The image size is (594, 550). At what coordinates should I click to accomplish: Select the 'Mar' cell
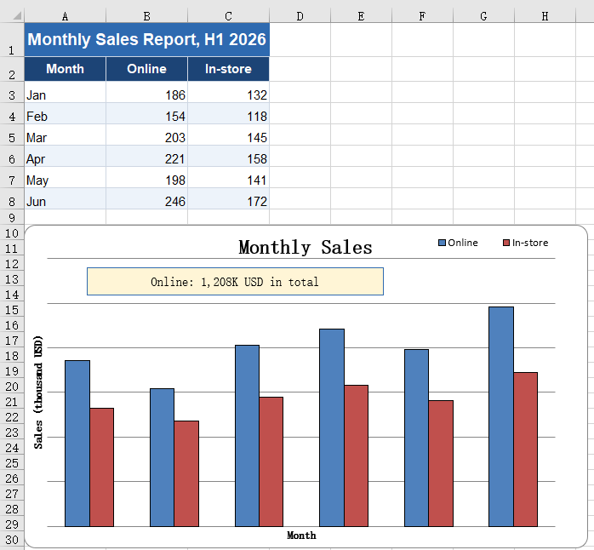click(66, 135)
